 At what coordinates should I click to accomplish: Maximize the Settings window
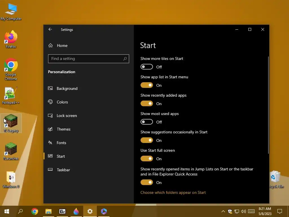pyautogui.click(x=250, y=29)
